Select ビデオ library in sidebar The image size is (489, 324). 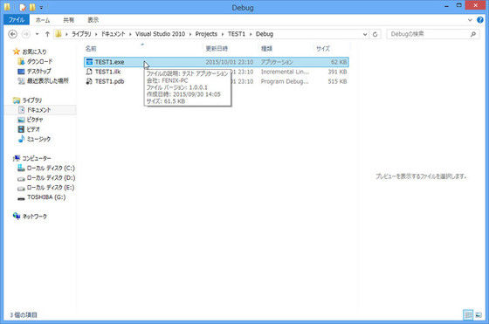[x=33, y=129]
